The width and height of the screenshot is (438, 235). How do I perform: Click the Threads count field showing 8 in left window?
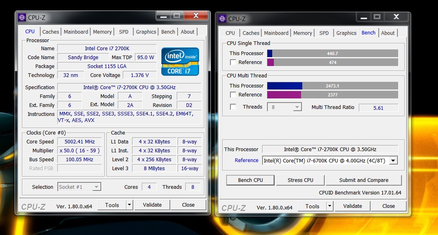coord(193,187)
